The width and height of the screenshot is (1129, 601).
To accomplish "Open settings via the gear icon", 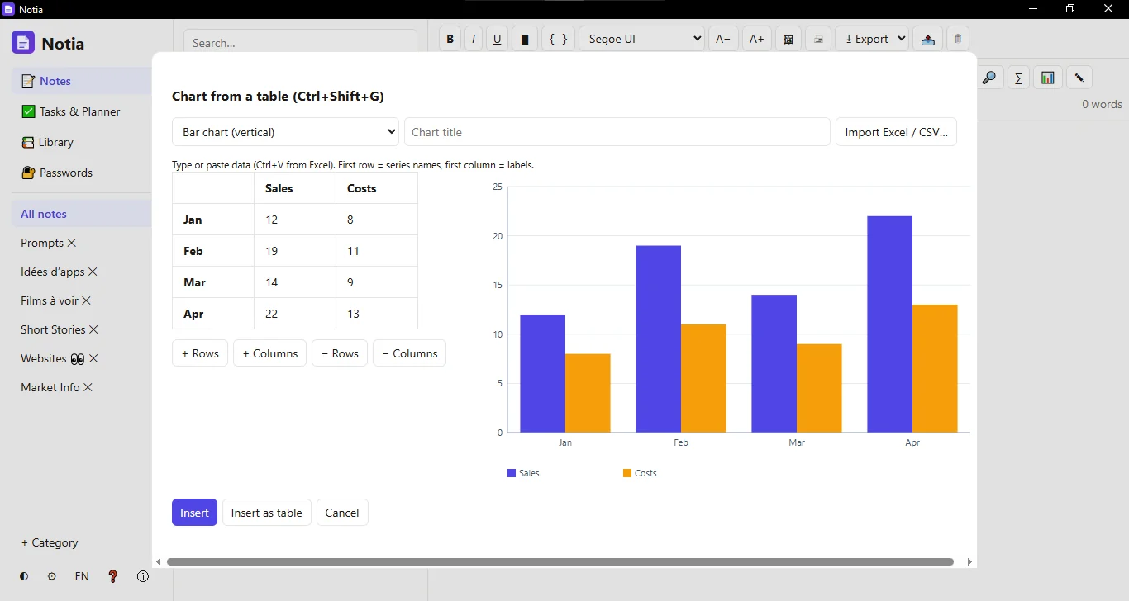I will pos(52,577).
